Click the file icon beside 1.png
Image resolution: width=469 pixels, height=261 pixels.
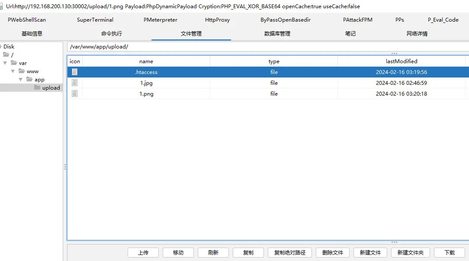(x=75, y=93)
